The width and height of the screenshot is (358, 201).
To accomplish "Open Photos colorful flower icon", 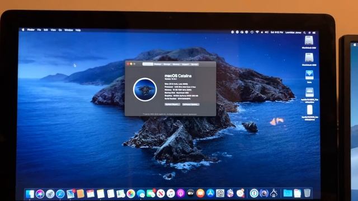I will pyautogui.click(x=131, y=194).
